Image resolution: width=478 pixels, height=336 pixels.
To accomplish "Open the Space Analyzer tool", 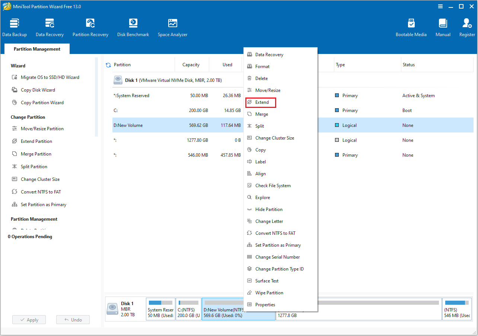I will [172, 28].
